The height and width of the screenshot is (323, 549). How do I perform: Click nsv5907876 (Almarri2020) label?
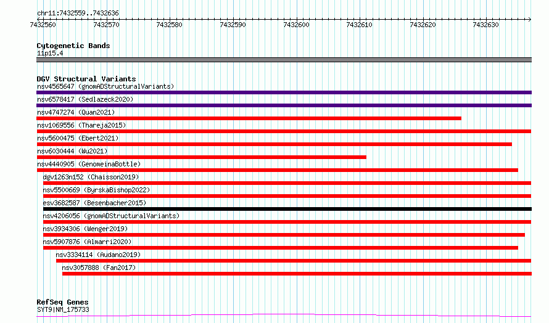point(87,242)
